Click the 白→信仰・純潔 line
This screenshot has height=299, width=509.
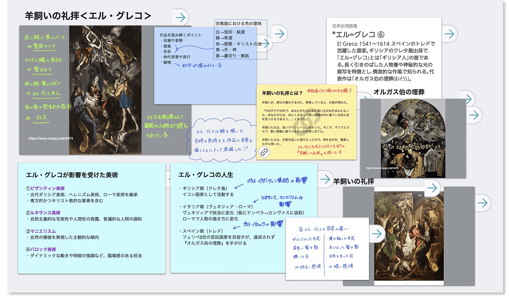(x=230, y=32)
